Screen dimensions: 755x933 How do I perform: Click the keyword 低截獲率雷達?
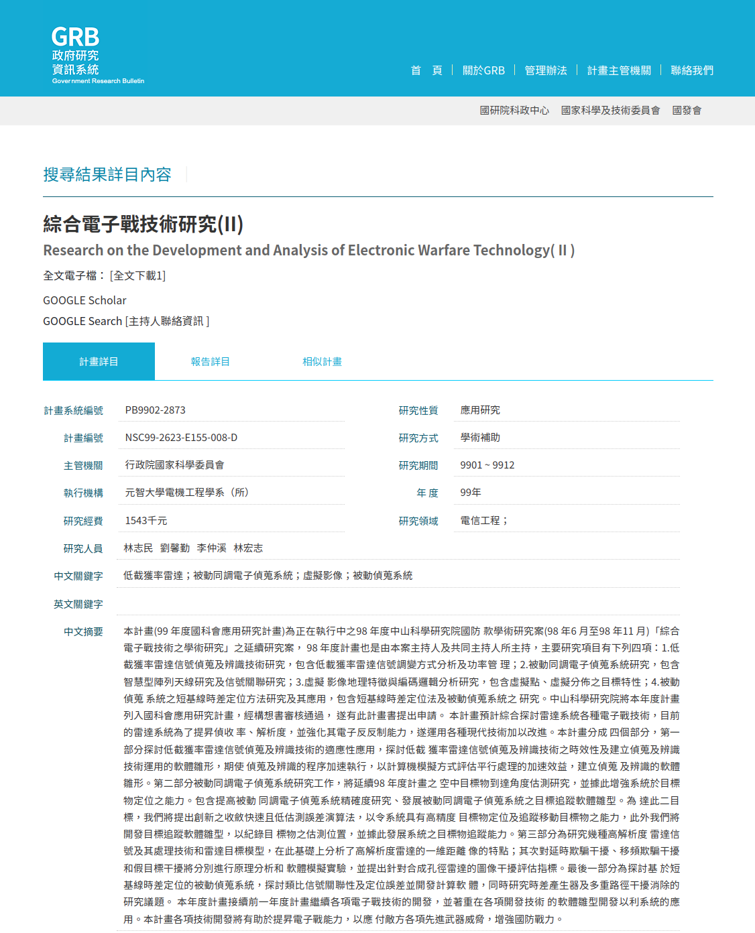click(153, 576)
